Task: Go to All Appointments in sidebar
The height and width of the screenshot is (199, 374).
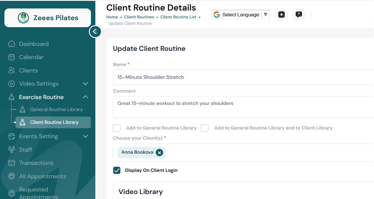Action: pos(43,176)
